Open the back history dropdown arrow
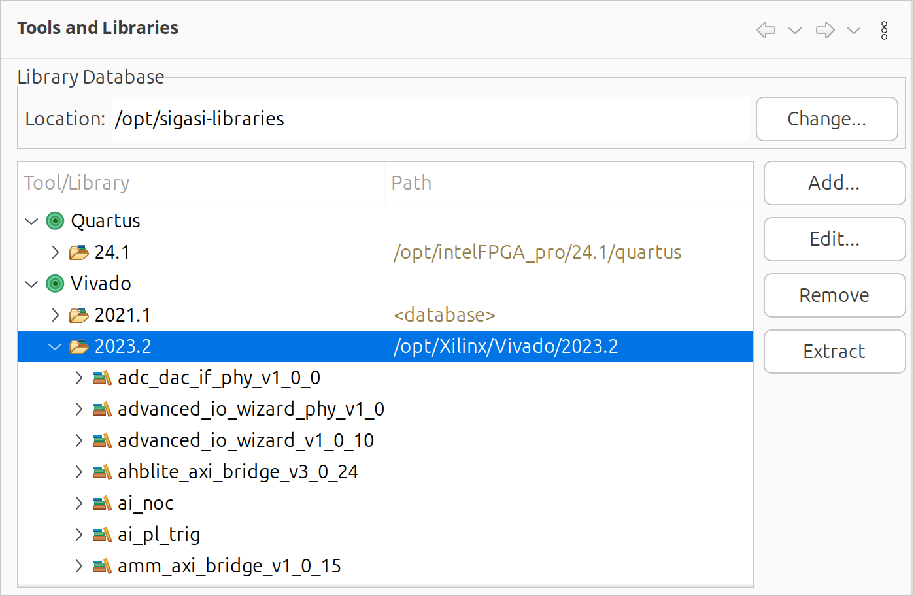 click(x=795, y=30)
